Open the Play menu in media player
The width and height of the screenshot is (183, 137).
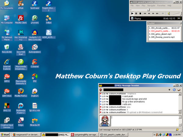click(143, 5)
